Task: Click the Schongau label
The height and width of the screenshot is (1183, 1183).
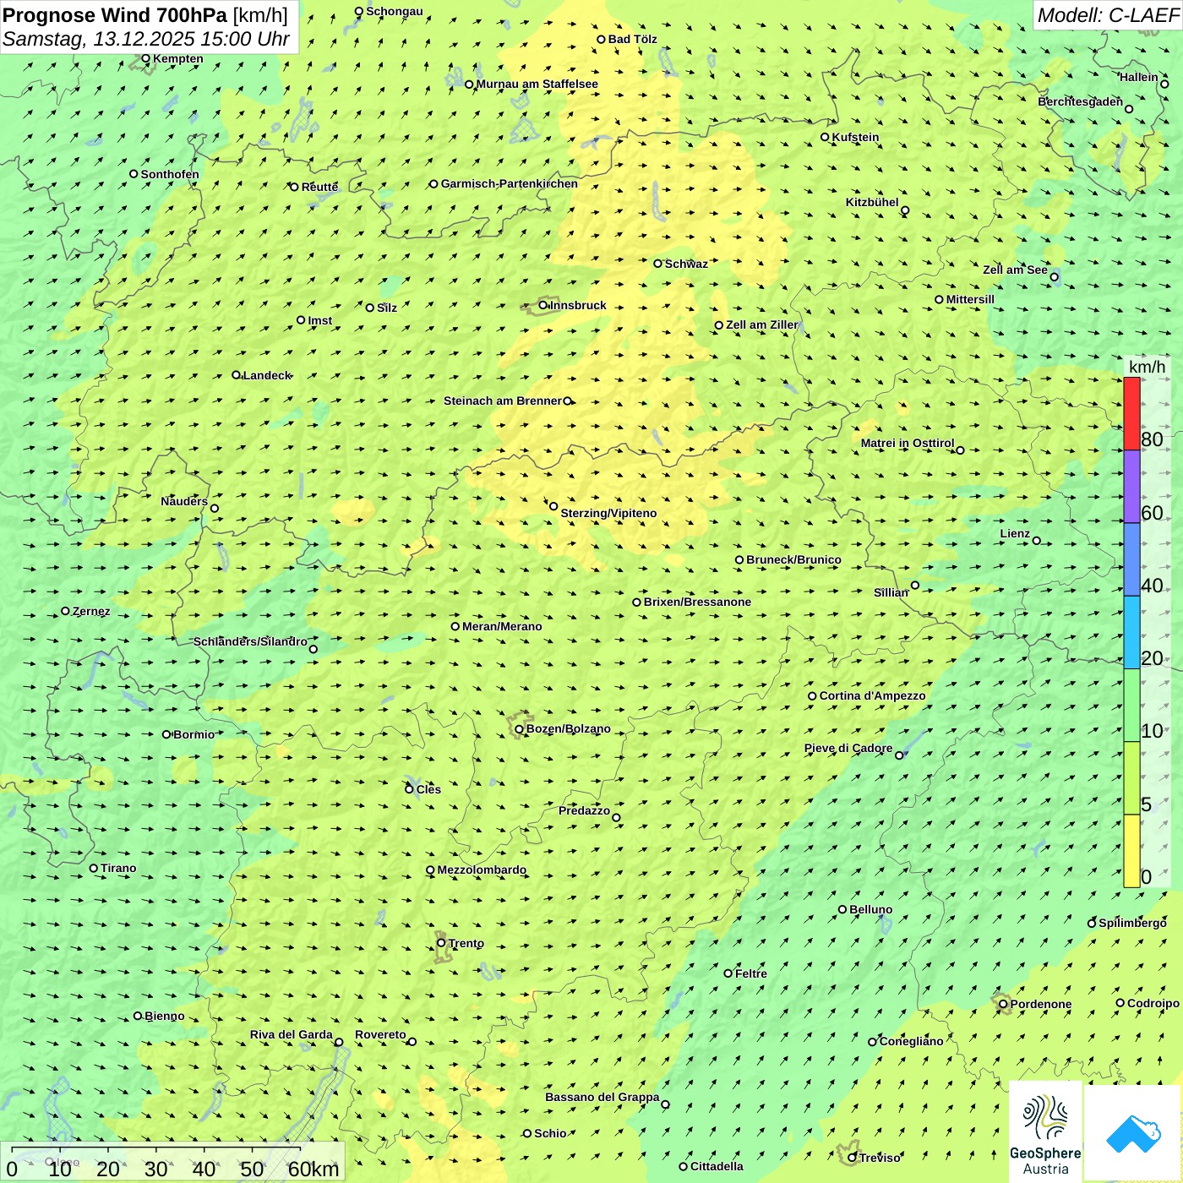Action: (395, 11)
